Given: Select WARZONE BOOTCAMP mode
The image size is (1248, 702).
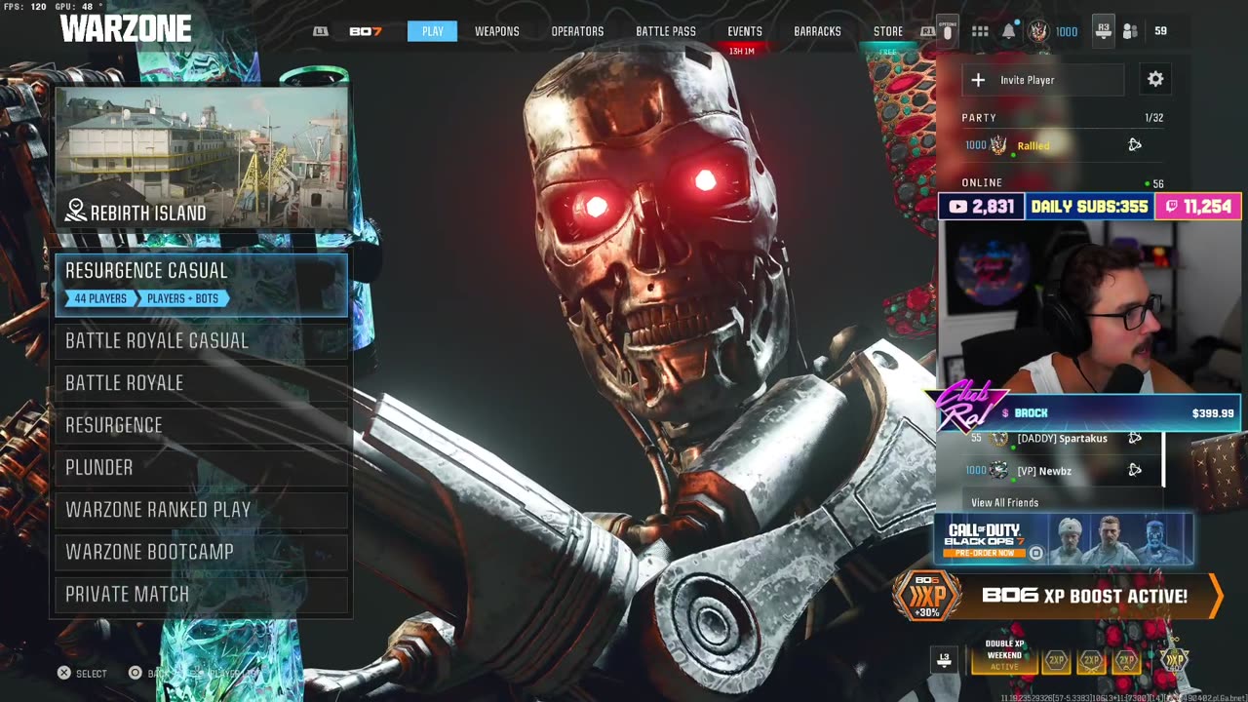Looking at the screenshot, I should (202, 552).
